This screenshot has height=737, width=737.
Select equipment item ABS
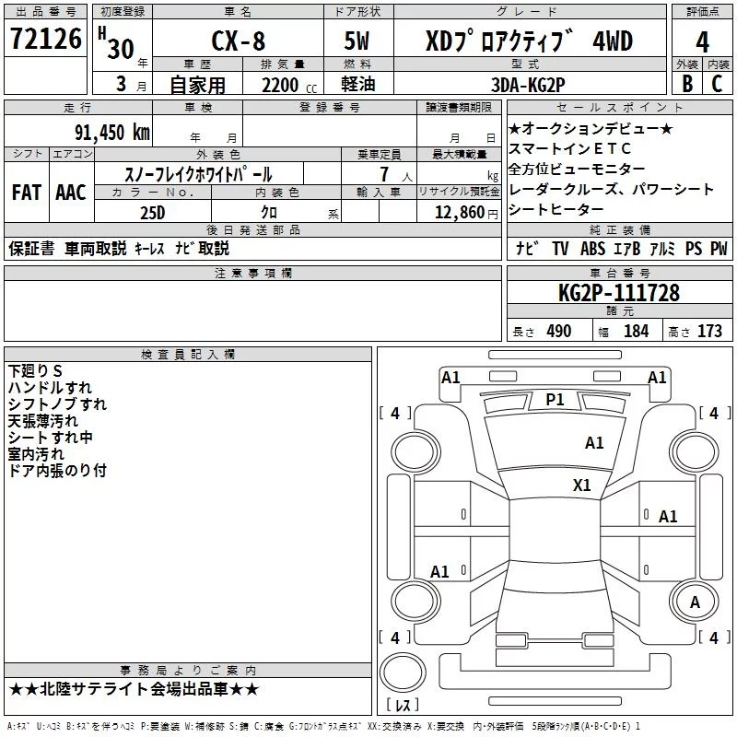click(592, 248)
